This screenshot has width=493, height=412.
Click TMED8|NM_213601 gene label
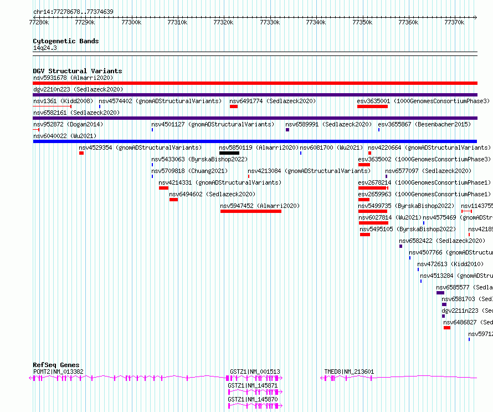(x=350, y=372)
